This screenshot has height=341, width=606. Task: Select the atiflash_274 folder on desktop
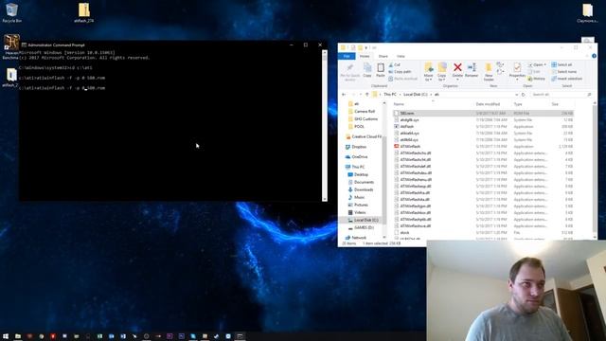point(84,12)
